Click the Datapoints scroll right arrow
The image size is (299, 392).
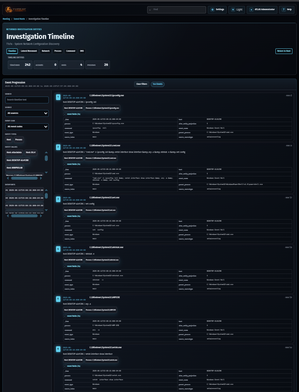(x=41, y=216)
